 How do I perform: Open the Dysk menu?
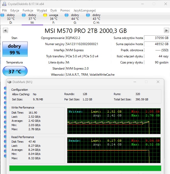(x=54, y=10)
